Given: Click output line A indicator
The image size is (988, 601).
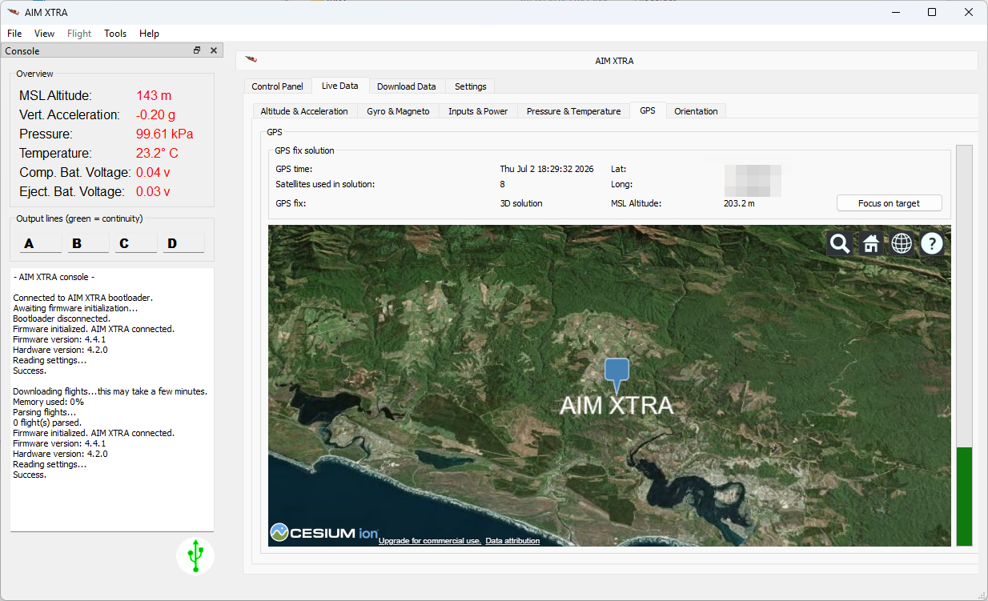Looking at the screenshot, I should [40, 243].
